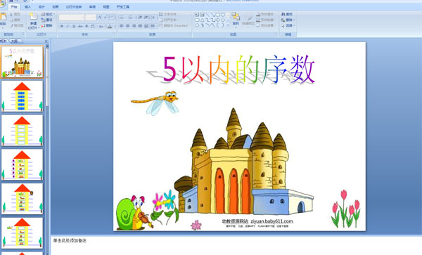Select the triangle shape icon

click(202, 20)
